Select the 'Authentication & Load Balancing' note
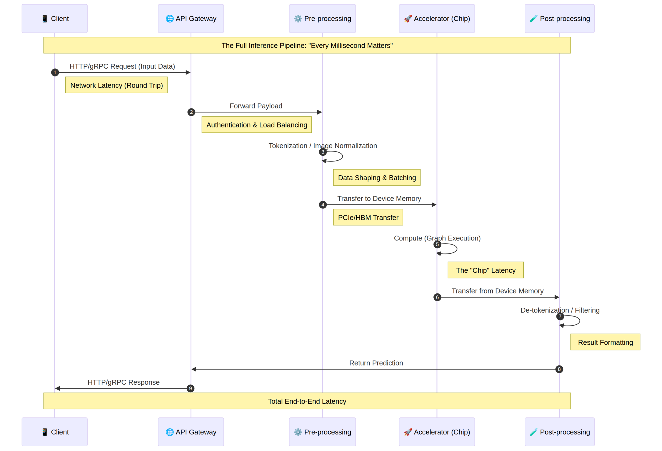This screenshot has width=662, height=451. (x=257, y=125)
